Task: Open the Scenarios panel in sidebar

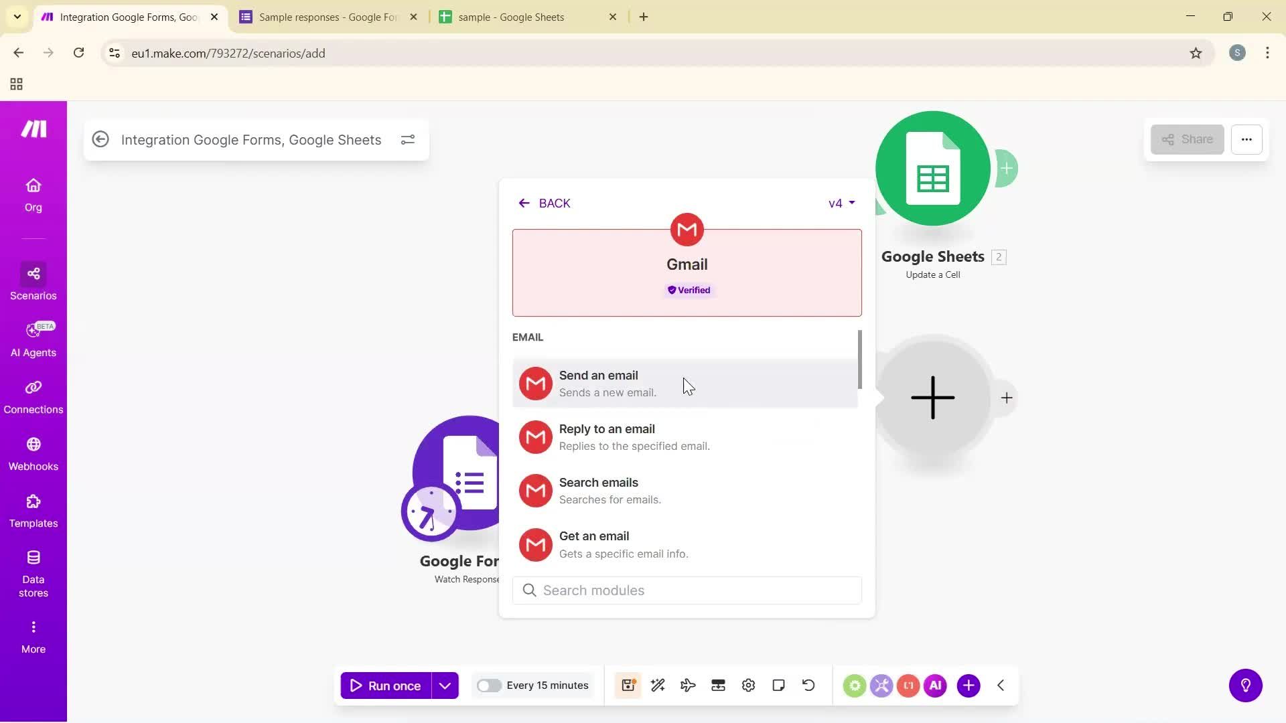Action: pos(33,281)
